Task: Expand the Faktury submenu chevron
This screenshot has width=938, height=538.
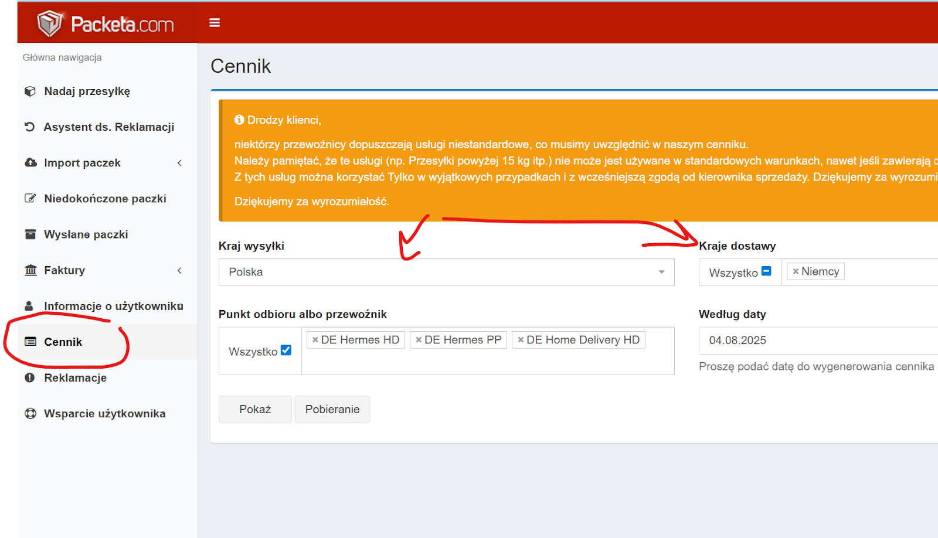Action: [179, 270]
